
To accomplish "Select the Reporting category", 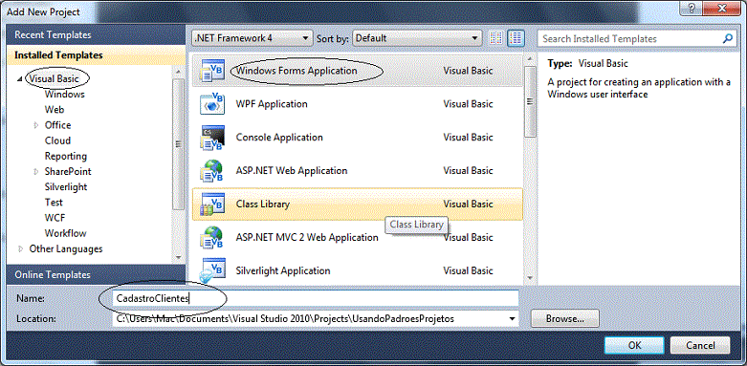I will pos(66,156).
